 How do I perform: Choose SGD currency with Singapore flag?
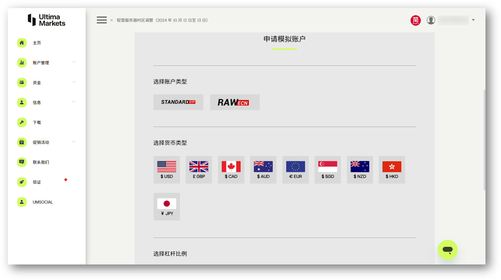pyautogui.click(x=328, y=170)
